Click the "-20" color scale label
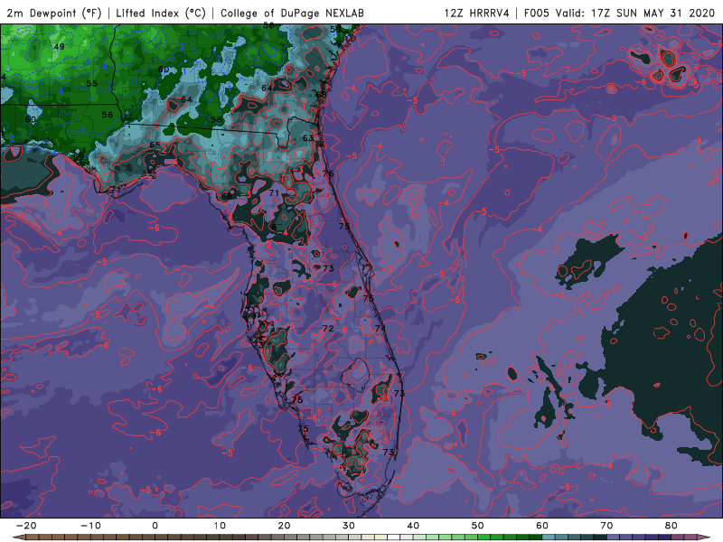This screenshot has height=542, width=723. [x=26, y=526]
